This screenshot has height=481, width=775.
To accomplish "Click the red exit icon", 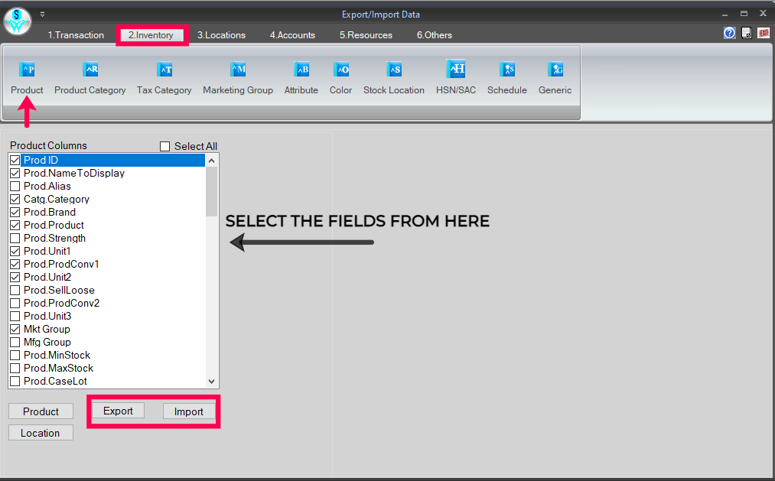I will [x=764, y=33].
